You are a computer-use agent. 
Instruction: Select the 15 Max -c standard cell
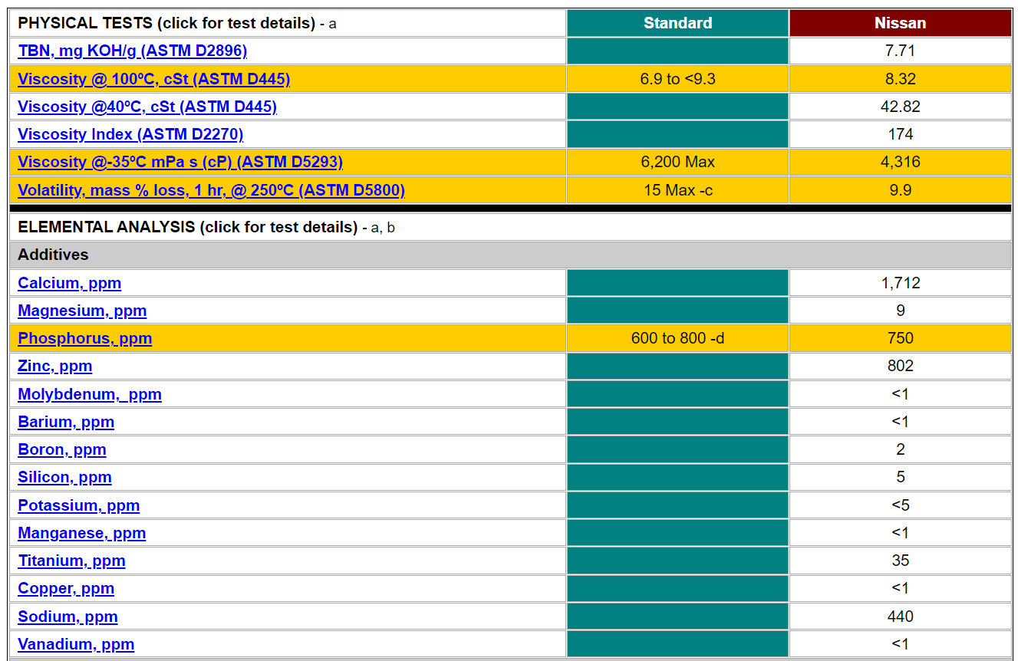pos(677,189)
